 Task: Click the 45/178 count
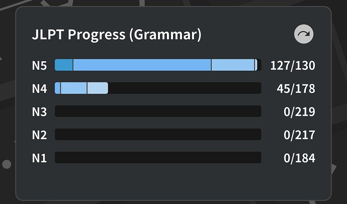click(296, 88)
